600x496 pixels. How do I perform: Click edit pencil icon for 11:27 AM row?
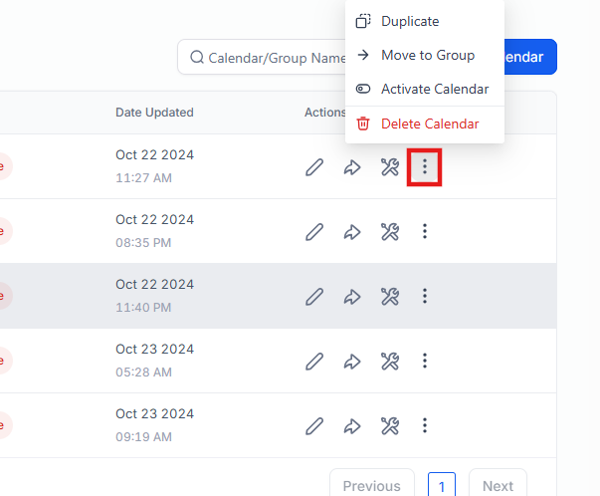coord(314,167)
